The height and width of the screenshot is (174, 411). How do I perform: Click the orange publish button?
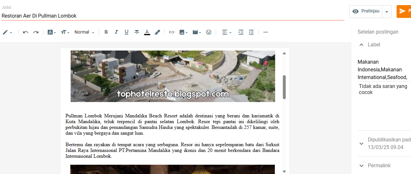pos(404,11)
